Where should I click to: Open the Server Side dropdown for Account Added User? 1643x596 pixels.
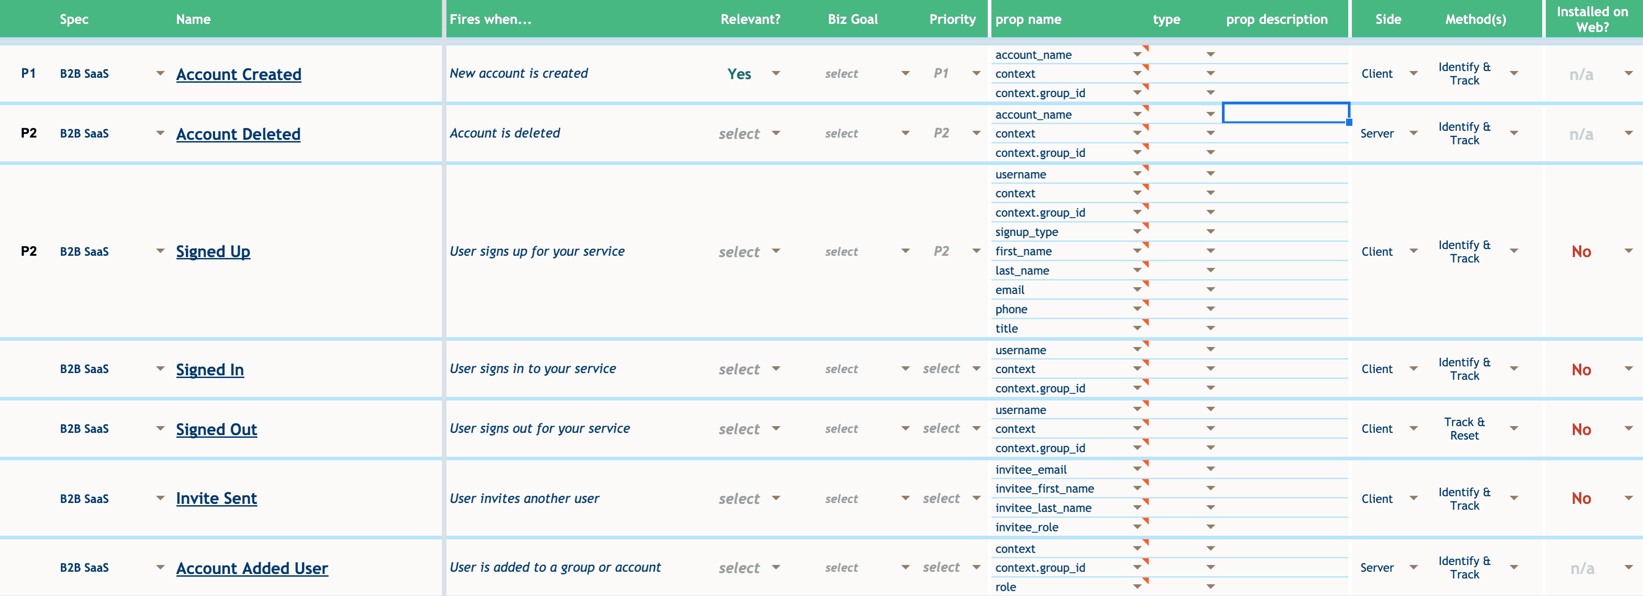[1414, 567]
